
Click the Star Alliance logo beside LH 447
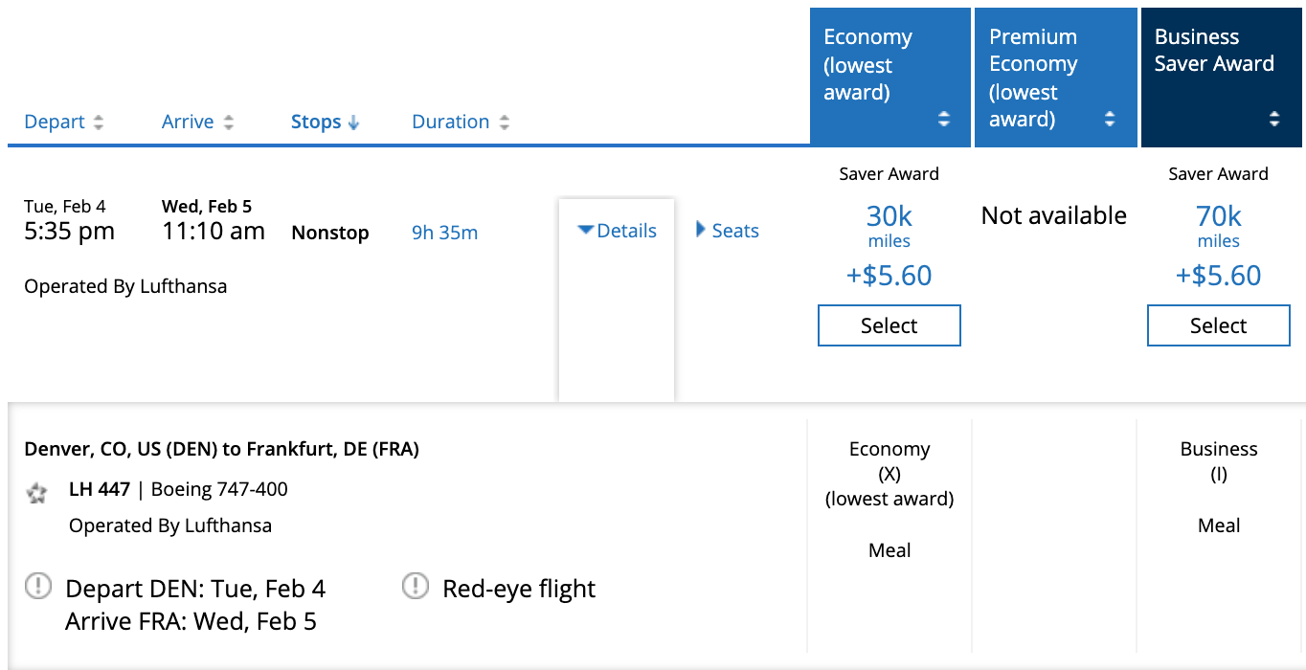(36, 493)
